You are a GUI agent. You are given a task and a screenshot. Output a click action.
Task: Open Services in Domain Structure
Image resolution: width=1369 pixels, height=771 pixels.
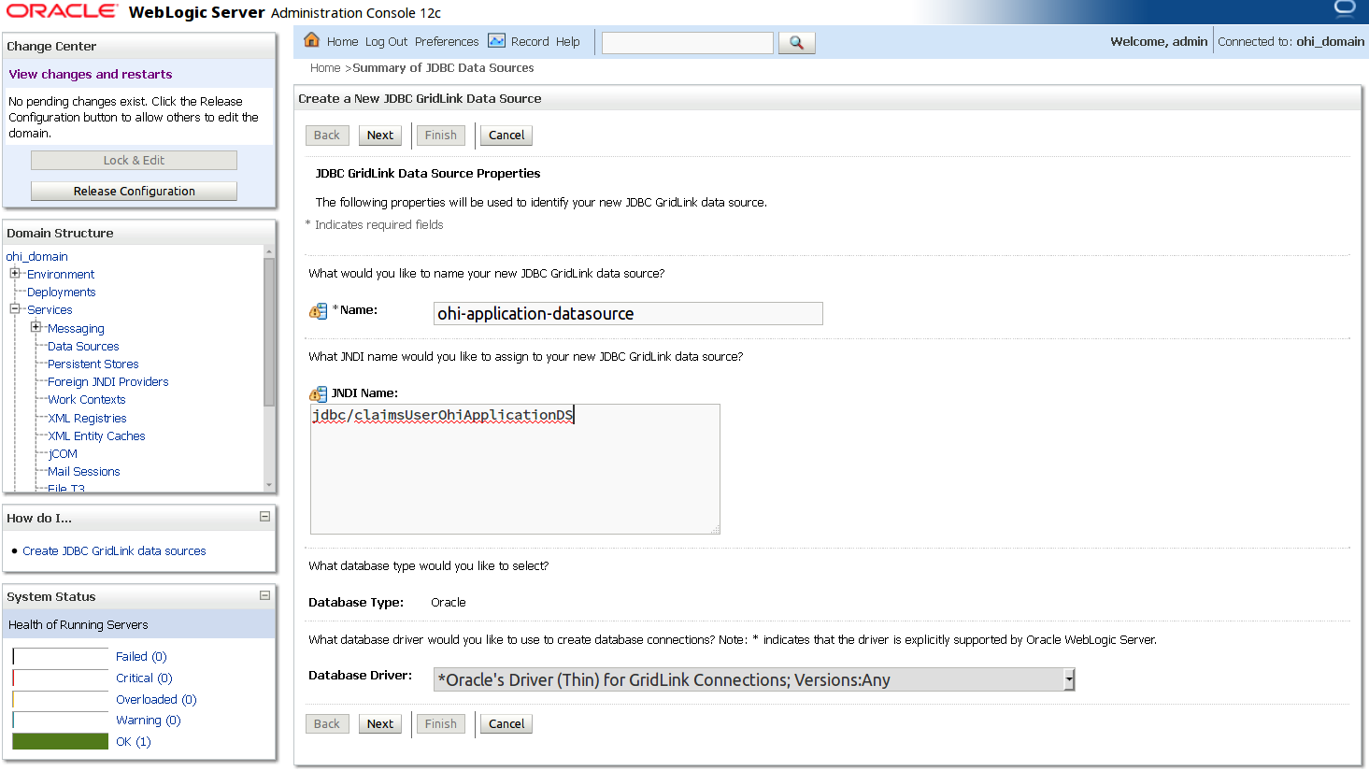(x=50, y=310)
